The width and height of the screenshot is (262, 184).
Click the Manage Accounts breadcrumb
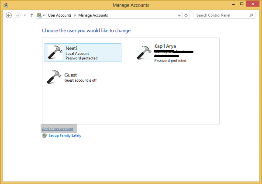click(93, 15)
